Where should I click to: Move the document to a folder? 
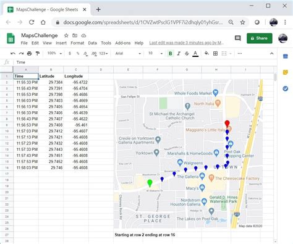pyautogui.click(x=75, y=35)
